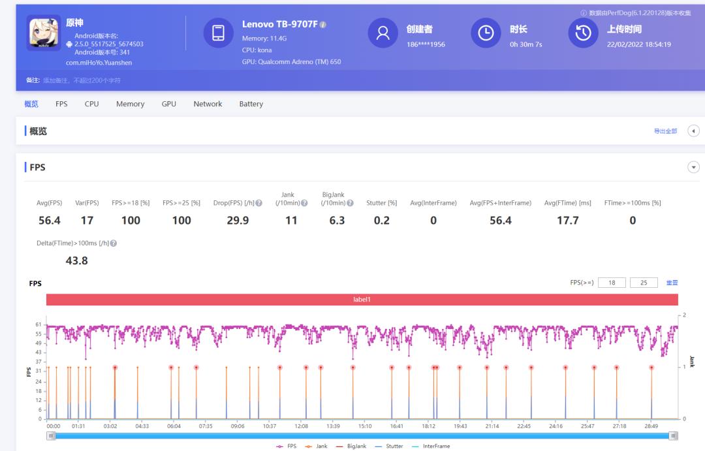
Task: Click left handle of timeline range slider
Action: 50,435
